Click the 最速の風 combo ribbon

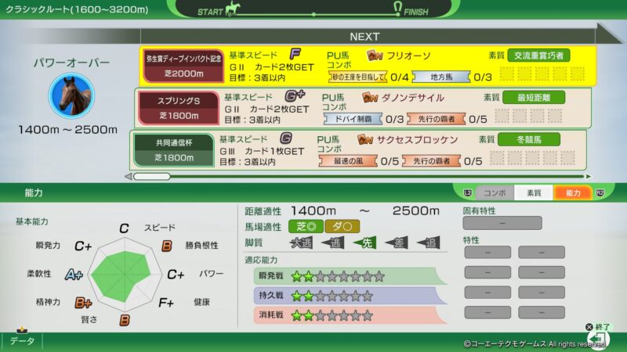click(x=348, y=161)
